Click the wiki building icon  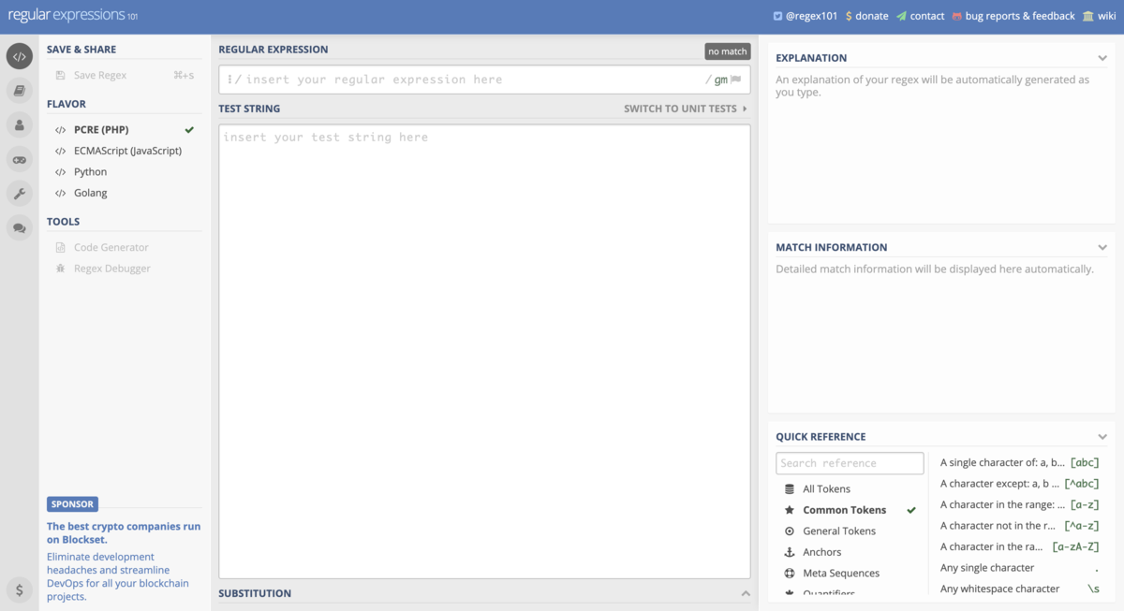click(1087, 16)
